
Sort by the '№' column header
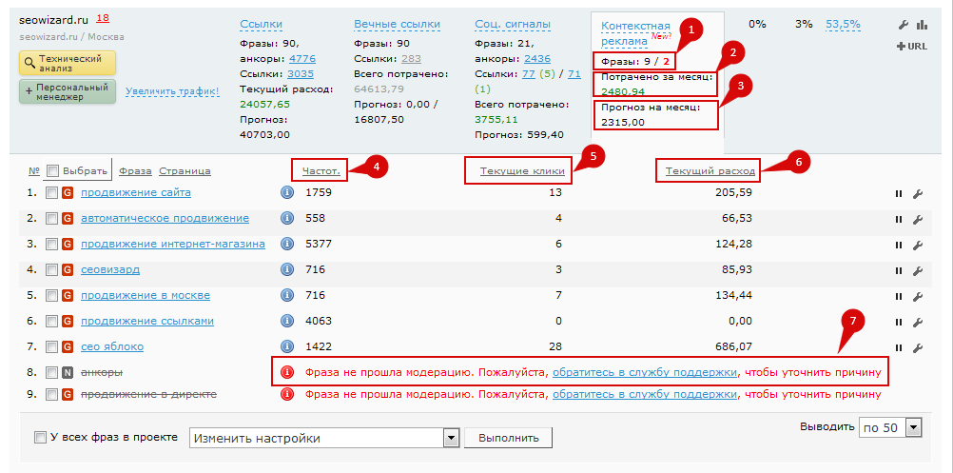coord(33,171)
